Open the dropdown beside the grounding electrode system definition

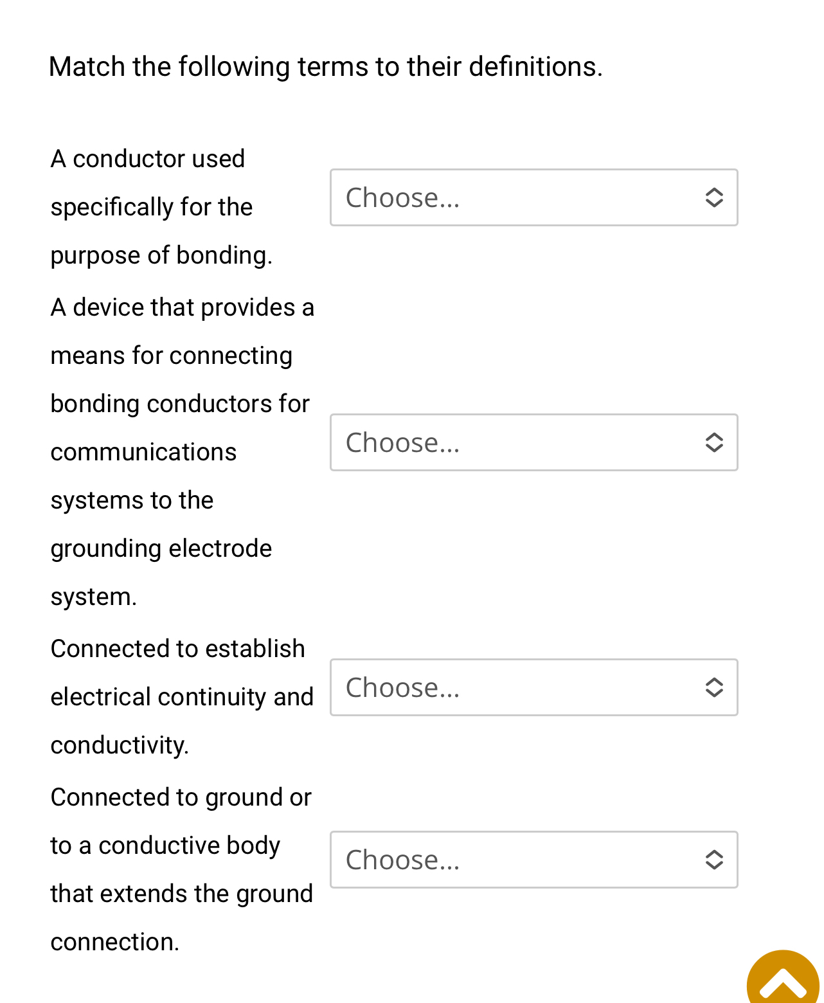click(x=533, y=442)
